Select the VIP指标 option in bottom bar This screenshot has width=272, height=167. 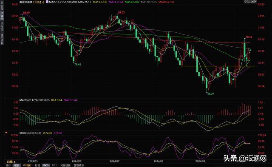pyautogui.click(x=27, y=165)
